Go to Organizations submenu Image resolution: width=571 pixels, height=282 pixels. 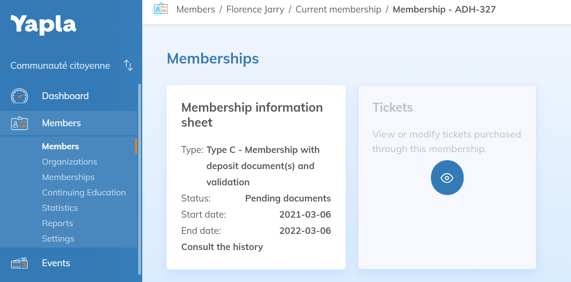(x=69, y=162)
